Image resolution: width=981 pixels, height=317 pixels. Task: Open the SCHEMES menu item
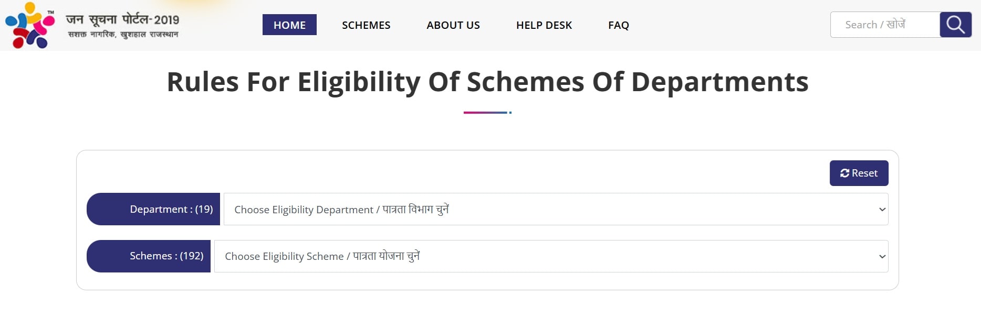(366, 25)
